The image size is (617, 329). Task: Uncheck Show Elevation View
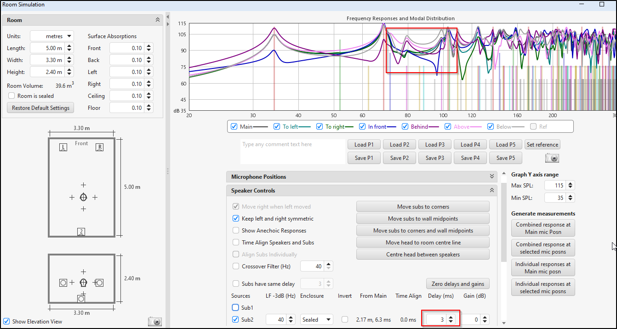(x=6, y=322)
